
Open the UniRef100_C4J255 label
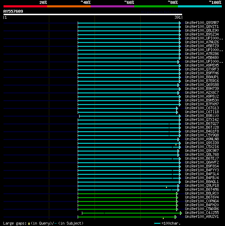click(202, 213)
